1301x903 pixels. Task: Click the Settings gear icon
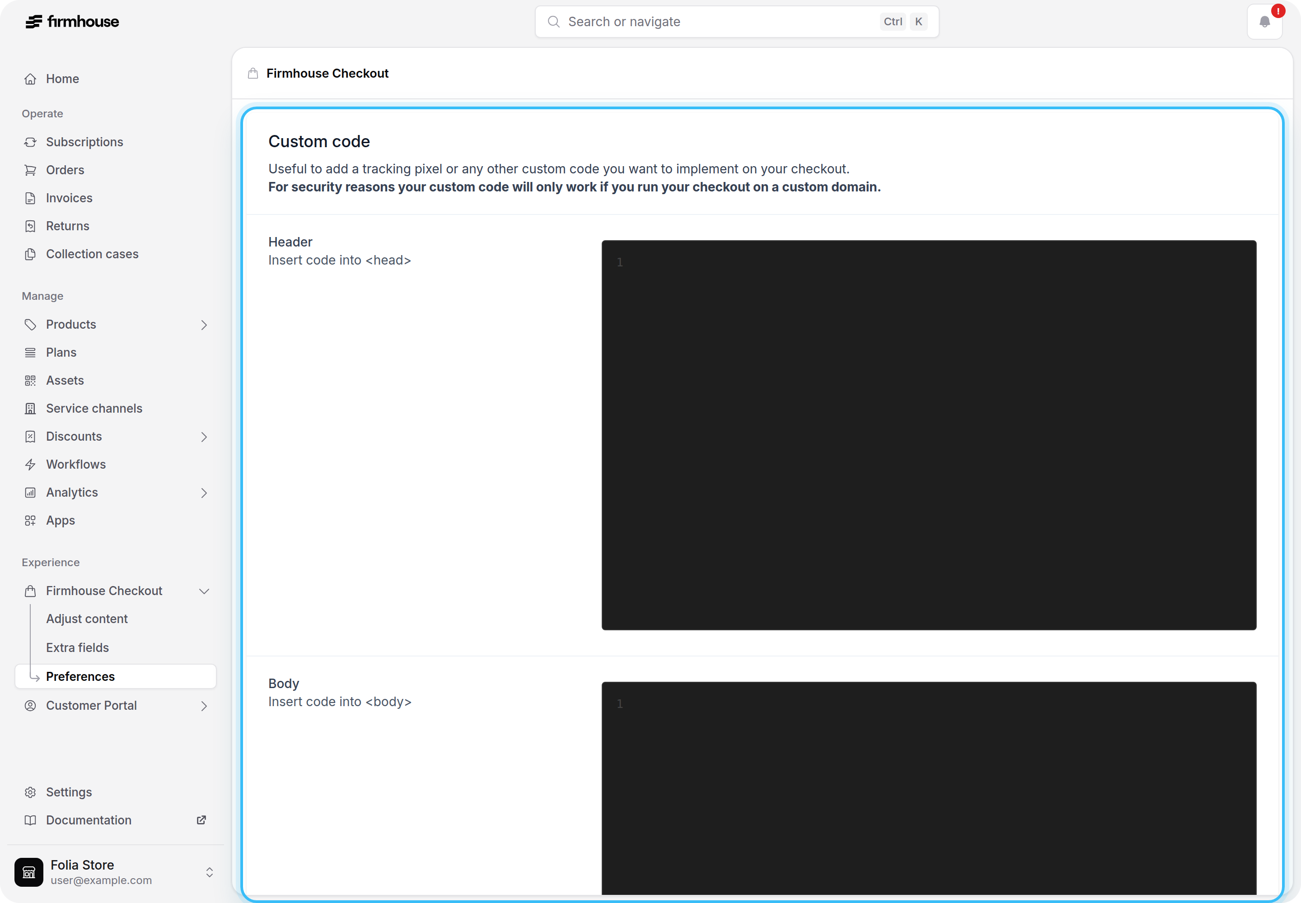coord(31,792)
